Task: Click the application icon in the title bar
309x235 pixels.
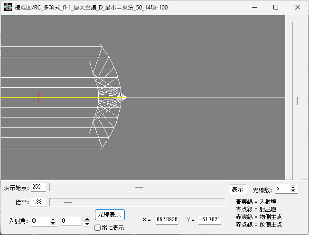Action: 8,8
